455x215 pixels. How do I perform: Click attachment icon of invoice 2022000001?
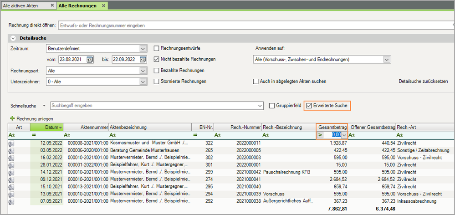pos(11,165)
